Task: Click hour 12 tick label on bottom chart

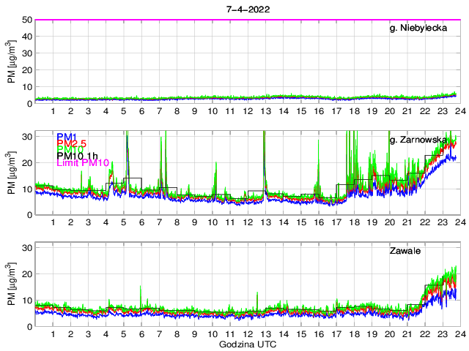Action: [248, 334]
